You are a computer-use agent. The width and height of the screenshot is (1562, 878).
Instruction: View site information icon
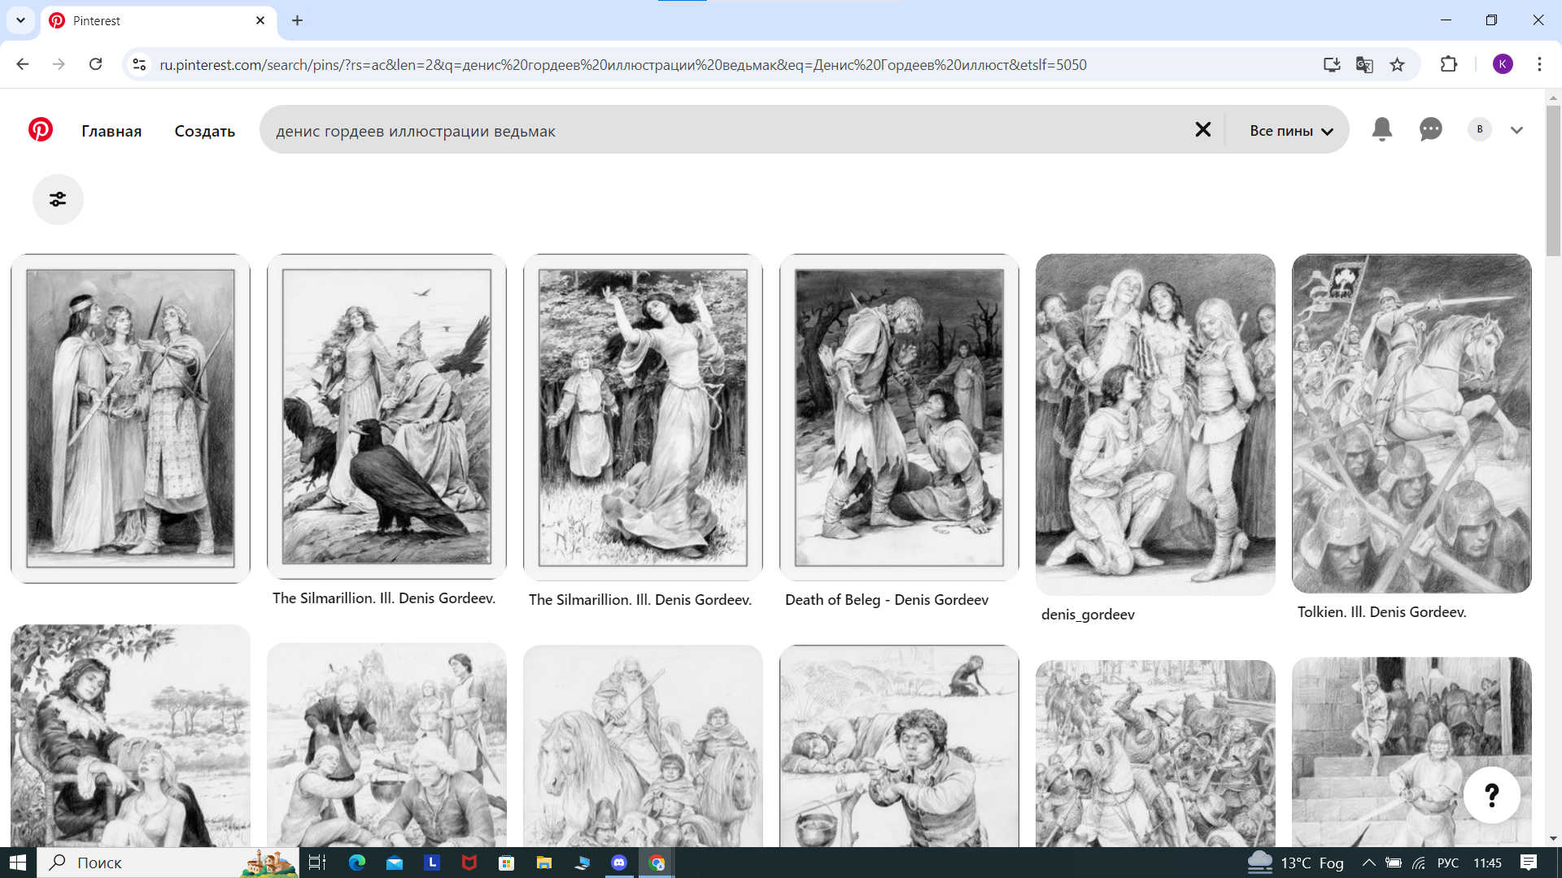tap(139, 64)
